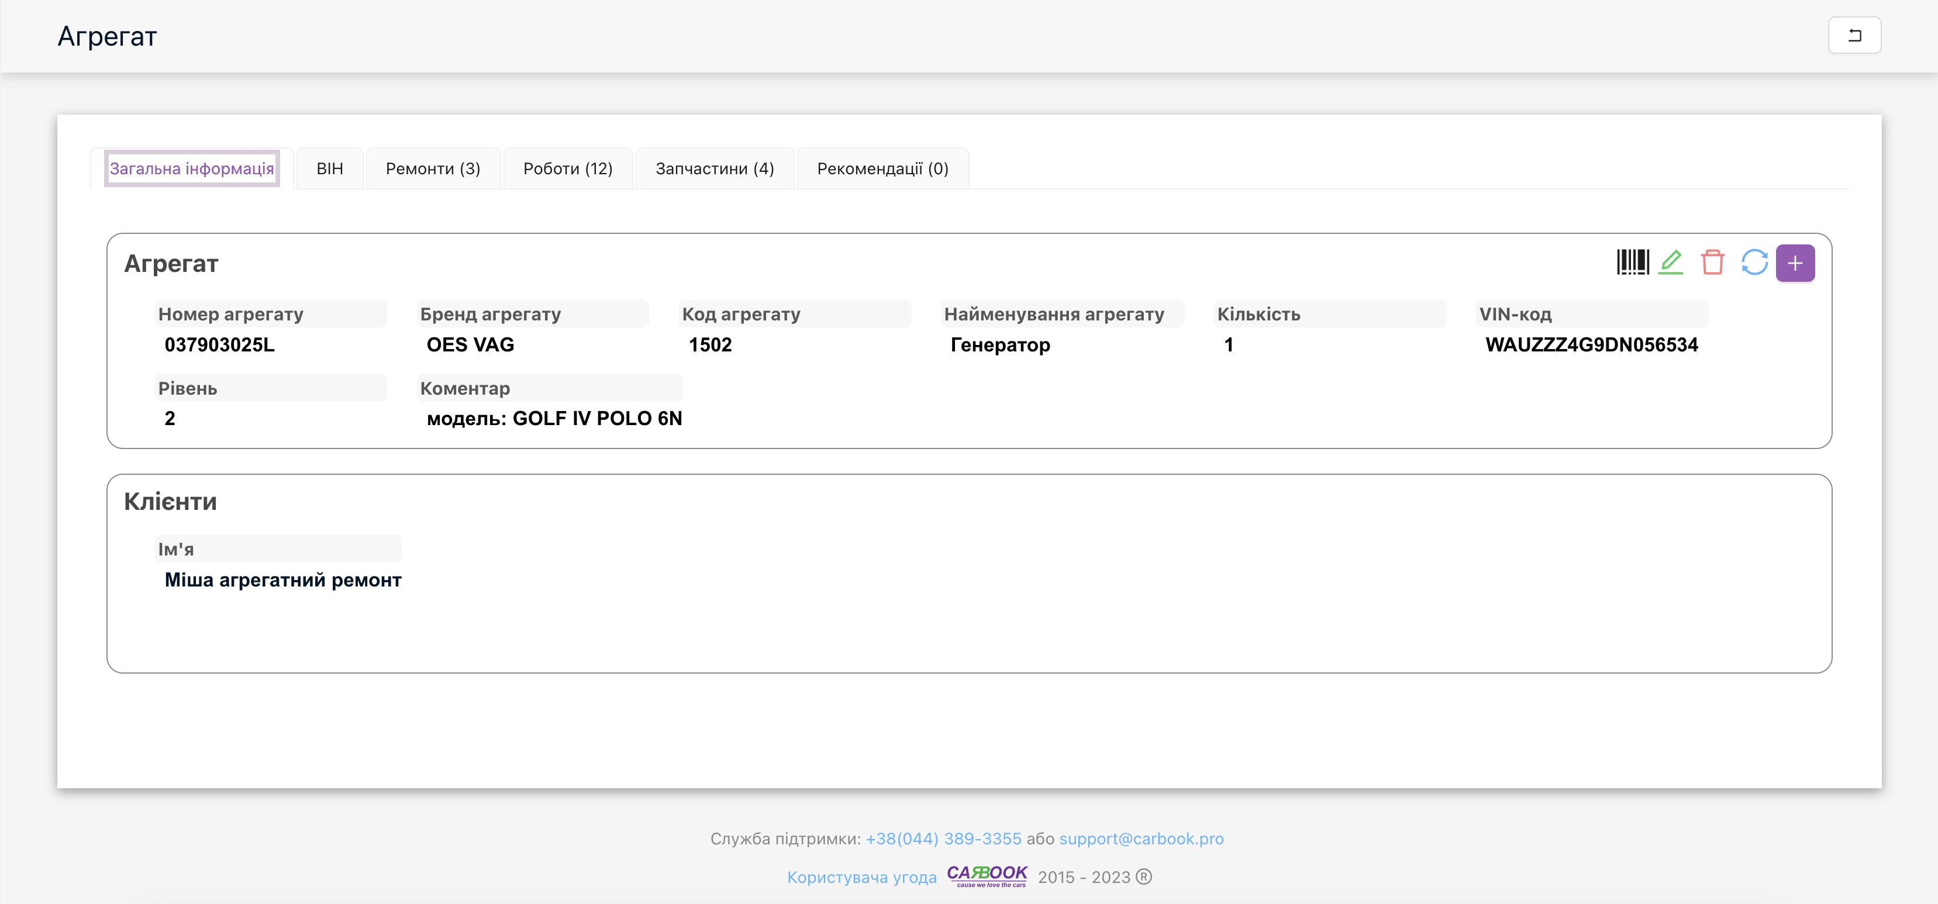Screen dimensions: 1938x904
Task: Open the Користувача угода link
Action: point(861,877)
